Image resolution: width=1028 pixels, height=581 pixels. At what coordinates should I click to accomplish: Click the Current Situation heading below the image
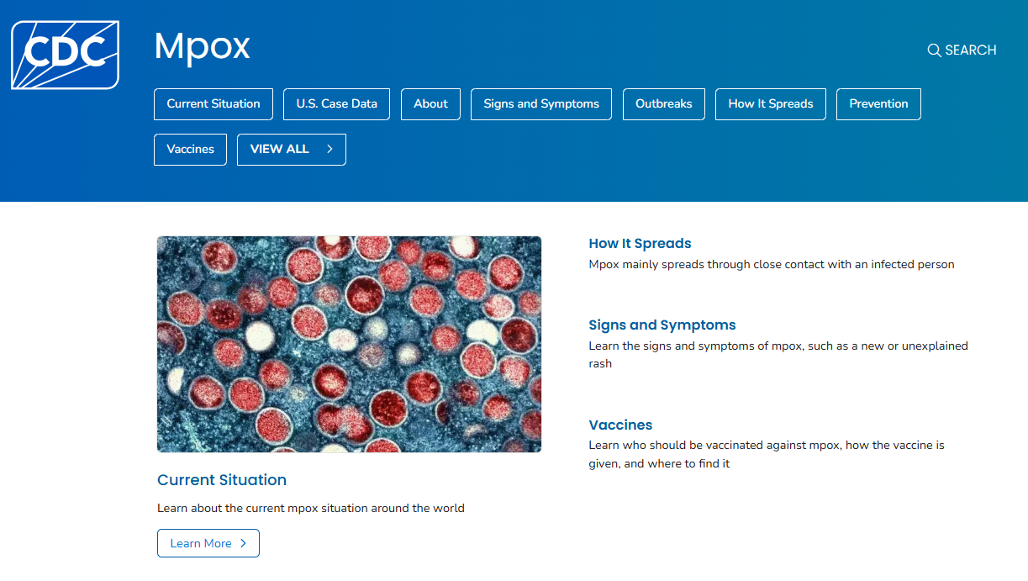[x=221, y=480]
